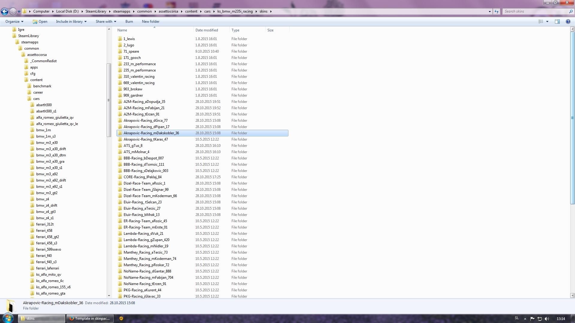Viewport: 575px width, 323px height.
Task: Open the Action Center flag icon
Action: point(532,319)
